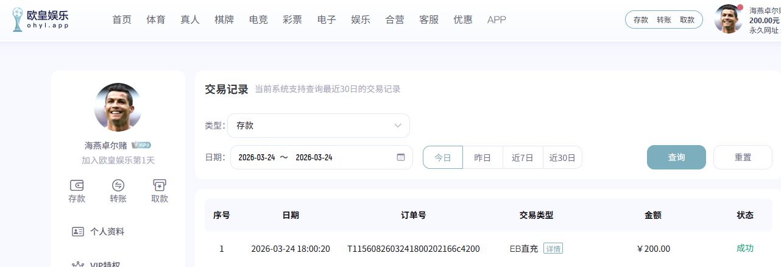The height and width of the screenshot is (267, 781).
Task: Open 体育 navigation item
Action: click(156, 20)
